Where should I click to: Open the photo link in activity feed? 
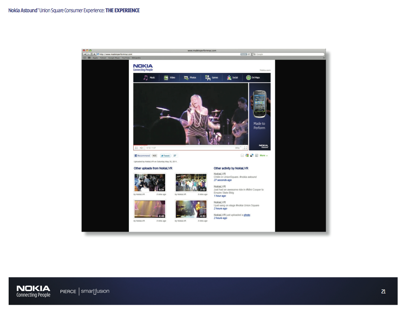247,215
